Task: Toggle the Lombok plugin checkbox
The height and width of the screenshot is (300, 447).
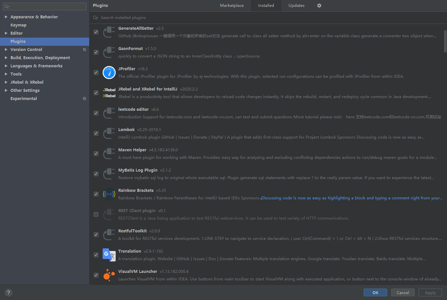Action: (96, 133)
